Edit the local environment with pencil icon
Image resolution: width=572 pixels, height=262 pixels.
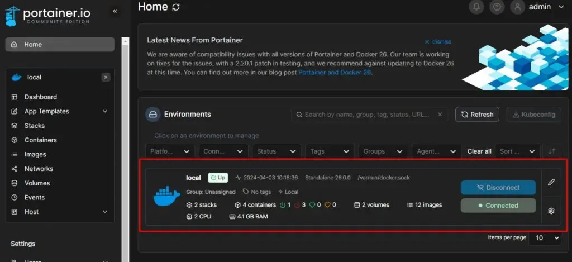tap(551, 182)
